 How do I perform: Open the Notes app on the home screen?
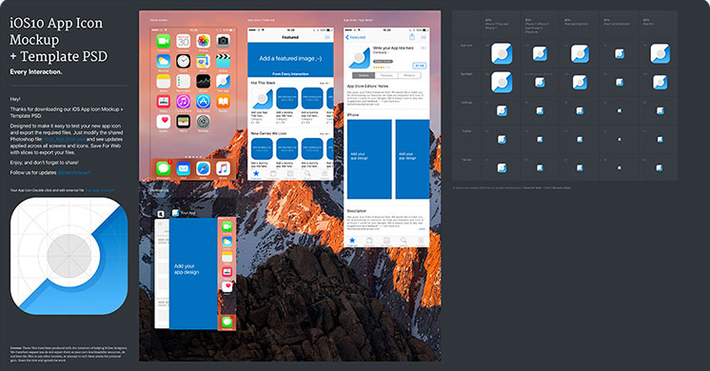tap(163, 82)
